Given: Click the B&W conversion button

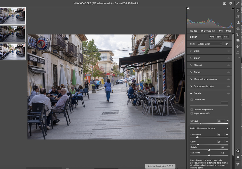Looking at the screenshot, I should [219, 37].
